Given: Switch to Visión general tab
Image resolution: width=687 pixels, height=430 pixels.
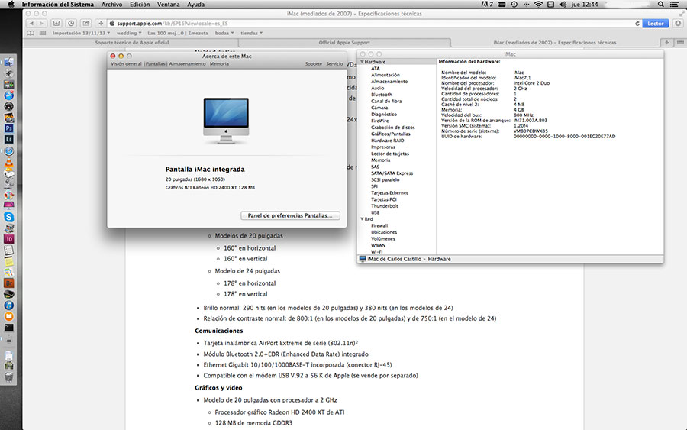Looking at the screenshot, I should pos(126,64).
